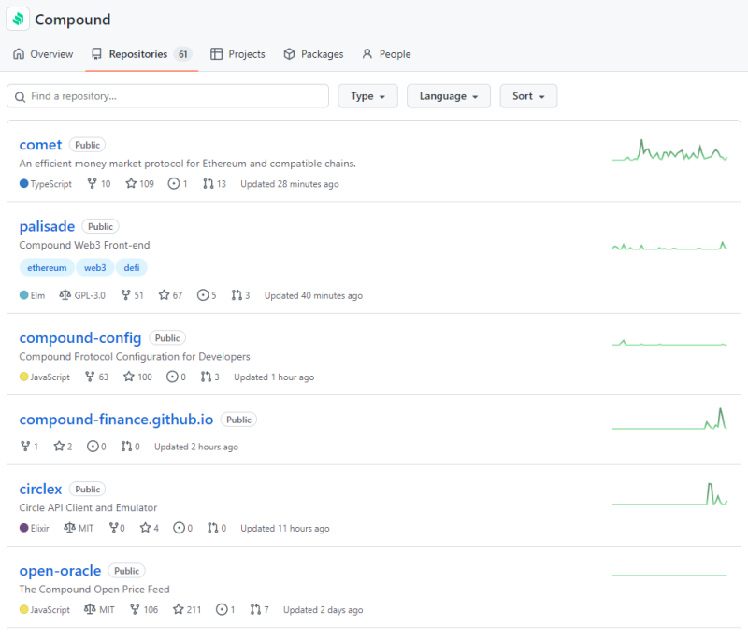748x640 pixels.
Task: Switch to the Repositories tab
Action: [x=141, y=54]
